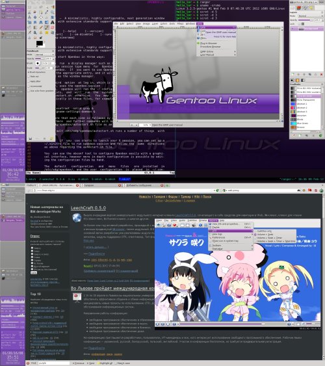Open the px unit dropdown in GIMP
Screen dimensions: 325x366
tap(134, 125)
